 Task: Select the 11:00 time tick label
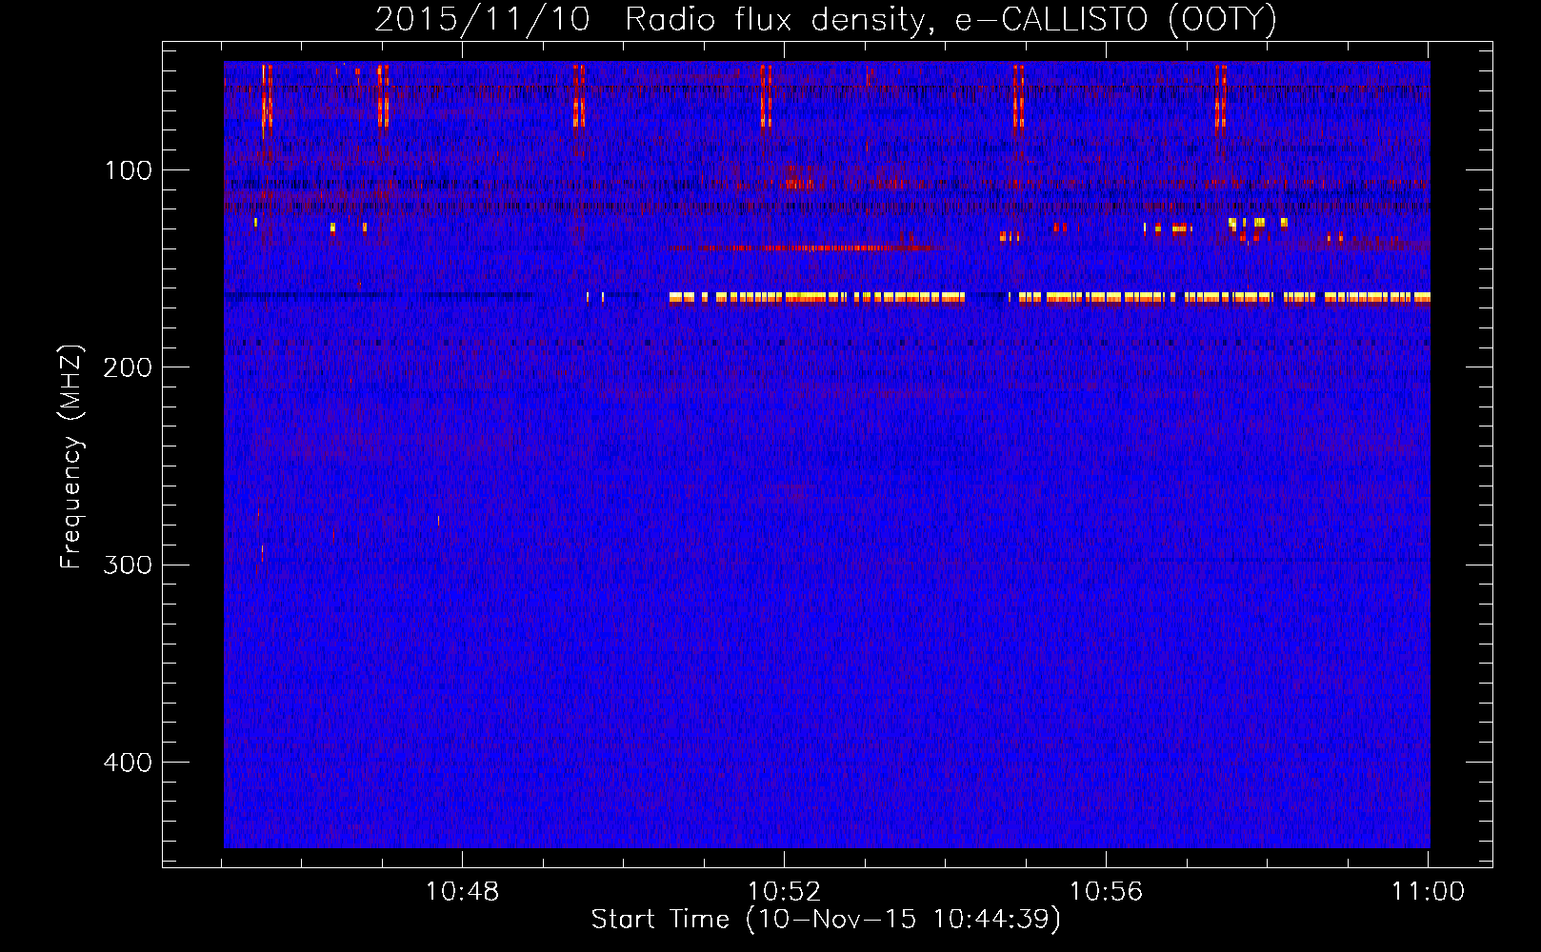[1428, 891]
